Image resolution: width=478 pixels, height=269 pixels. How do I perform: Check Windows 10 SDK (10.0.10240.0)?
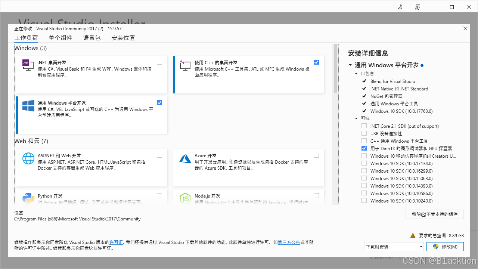(364, 201)
